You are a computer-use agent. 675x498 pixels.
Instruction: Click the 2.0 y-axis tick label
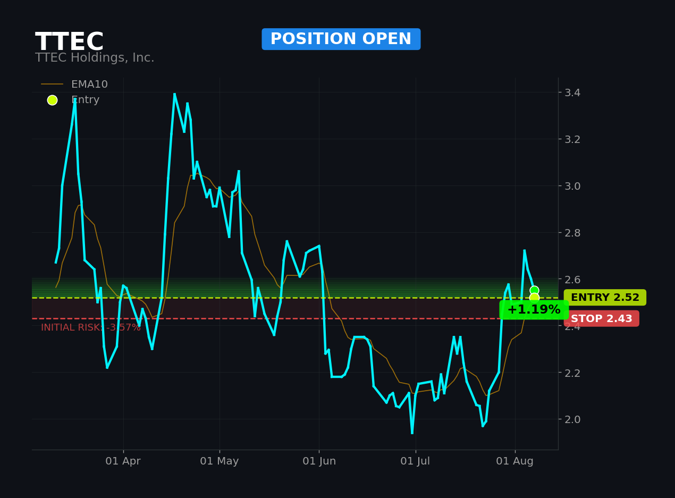pyautogui.click(x=572, y=419)
